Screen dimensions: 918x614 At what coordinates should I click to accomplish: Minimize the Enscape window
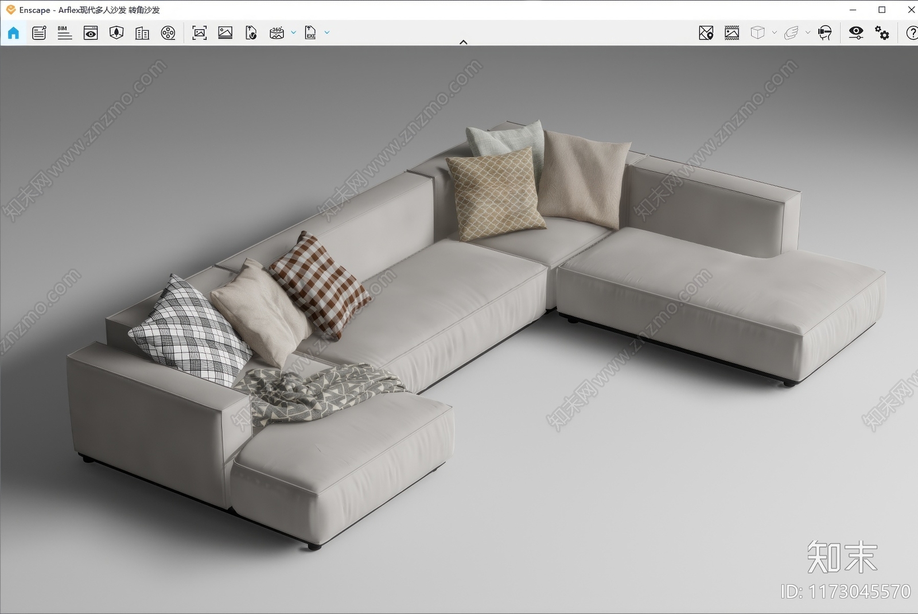853,10
